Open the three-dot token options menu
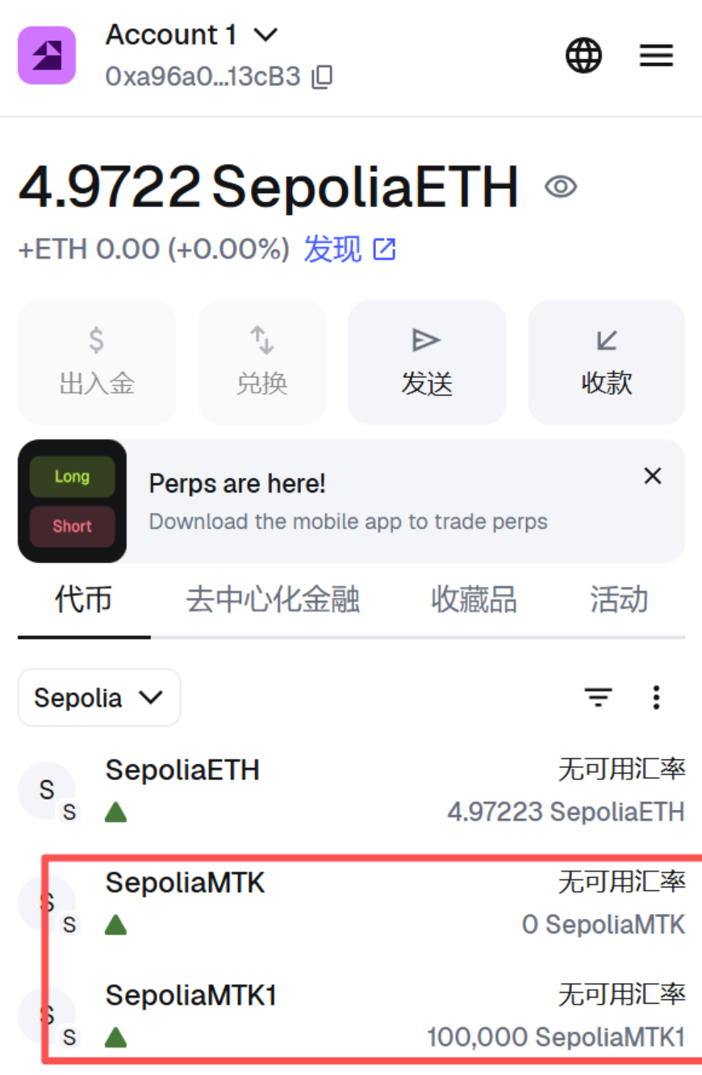The image size is (702, 1075). pyautogui.click(x=656, y=697)
